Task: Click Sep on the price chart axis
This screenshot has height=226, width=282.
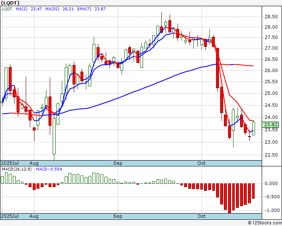Action: (x=118, y=163)
